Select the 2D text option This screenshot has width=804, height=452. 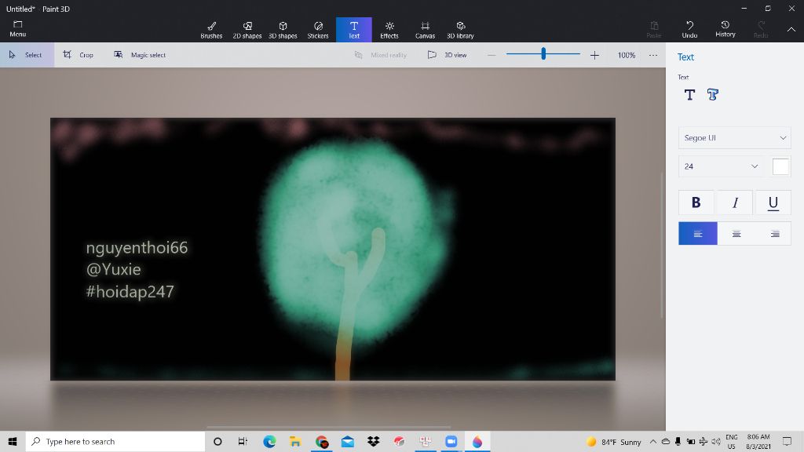[x=689, y=95]
